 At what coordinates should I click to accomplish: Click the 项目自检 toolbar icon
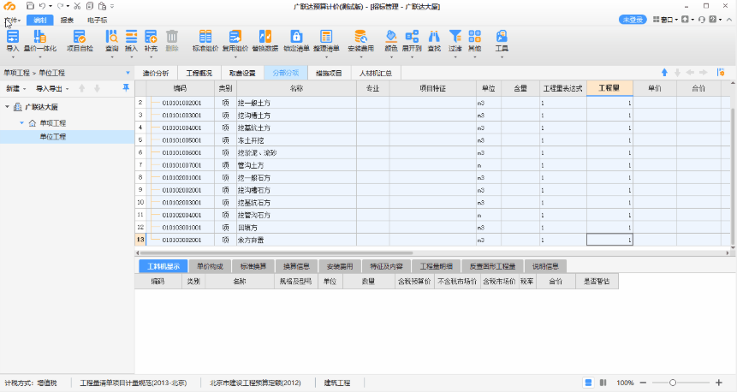pyautogui.click(x=80, y=40)
